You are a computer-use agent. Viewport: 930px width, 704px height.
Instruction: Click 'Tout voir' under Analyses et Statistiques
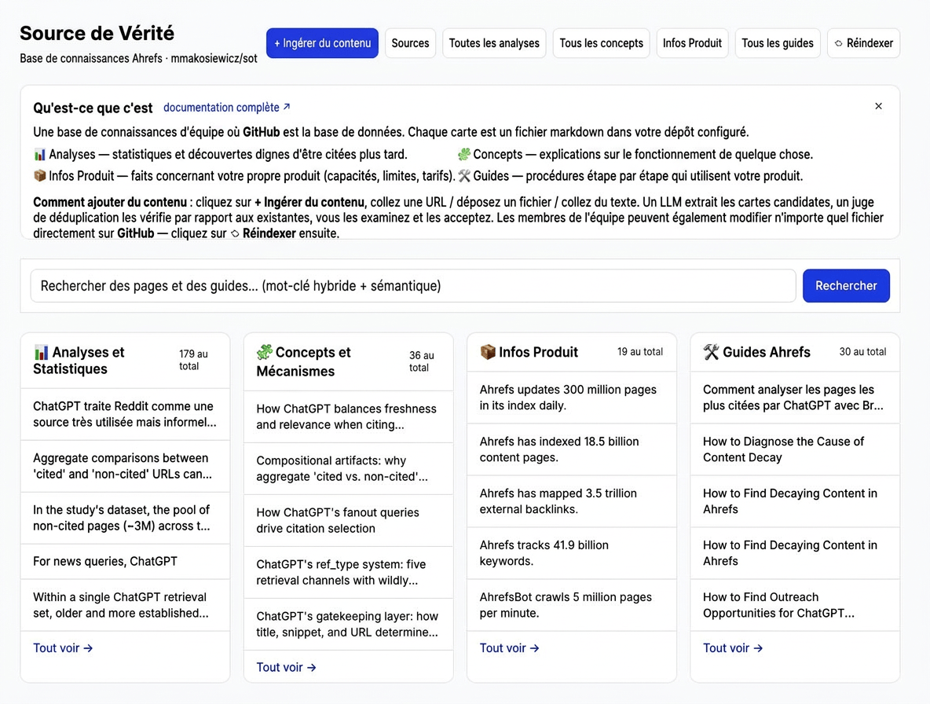63,648
